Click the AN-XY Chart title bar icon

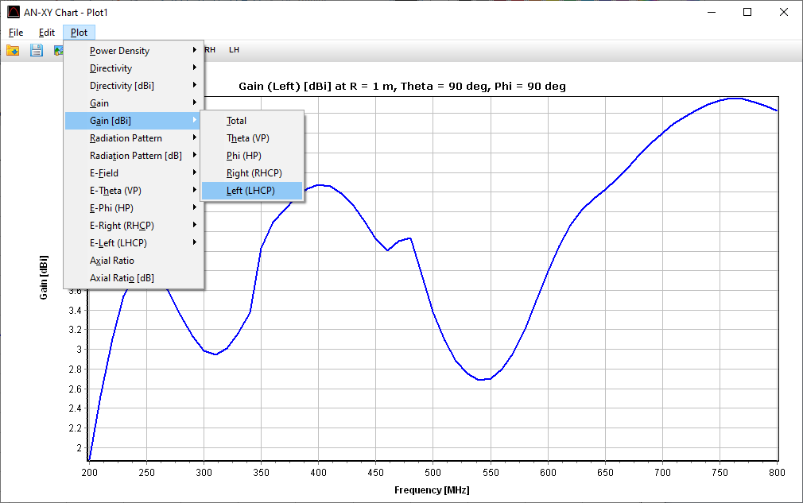(14, 12)
